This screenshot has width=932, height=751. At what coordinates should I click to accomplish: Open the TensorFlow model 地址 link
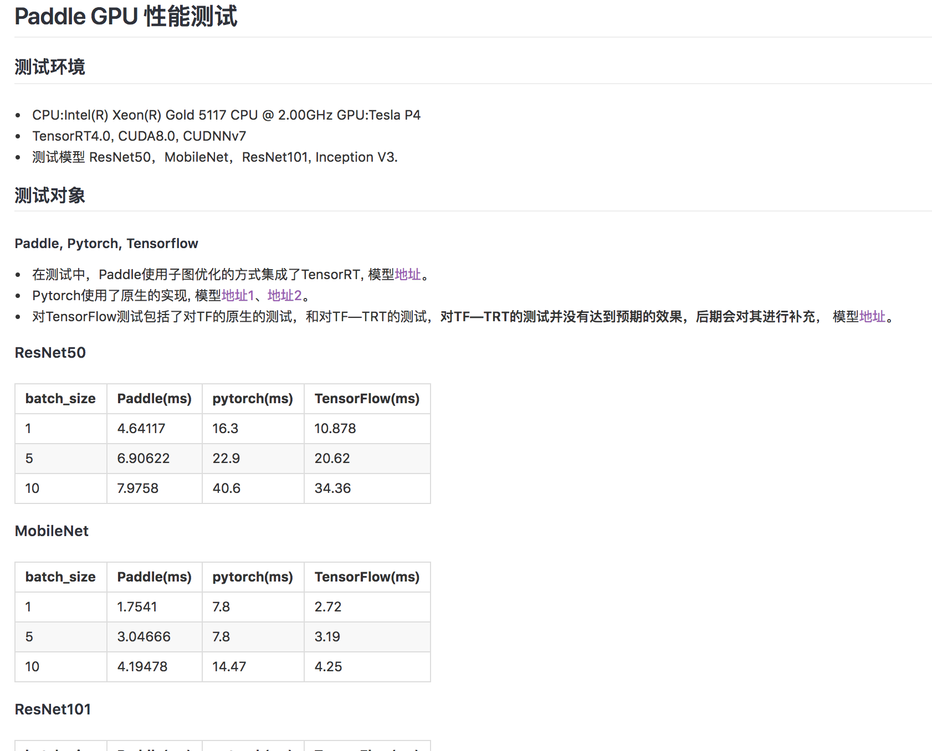[872, 317]
